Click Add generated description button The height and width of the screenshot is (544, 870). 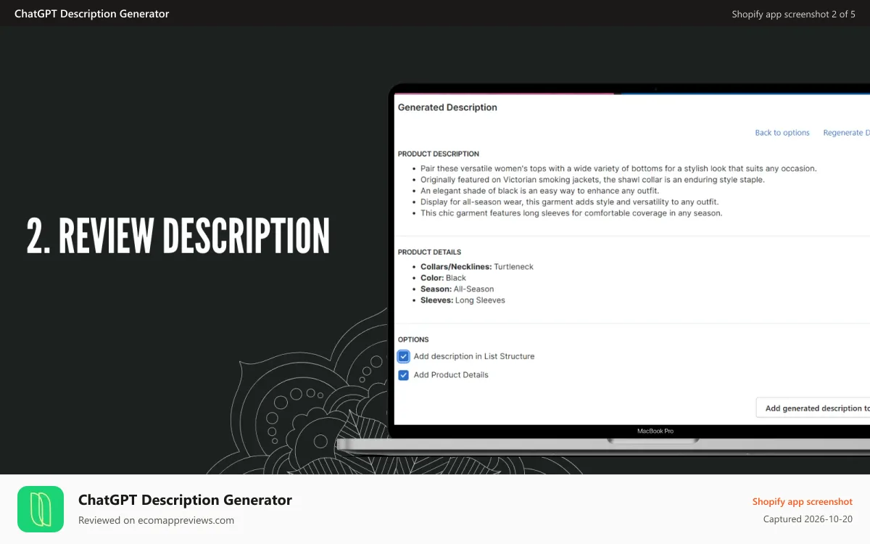point(813,408)
